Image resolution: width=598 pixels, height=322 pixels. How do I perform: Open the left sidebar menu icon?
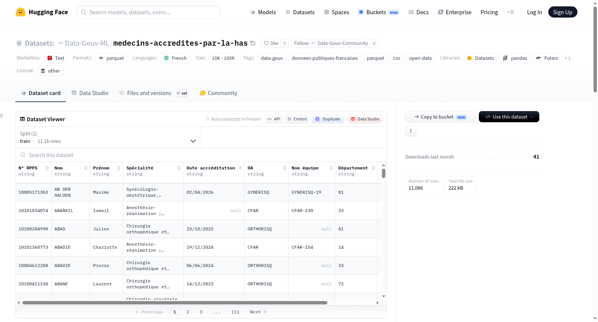1,116
